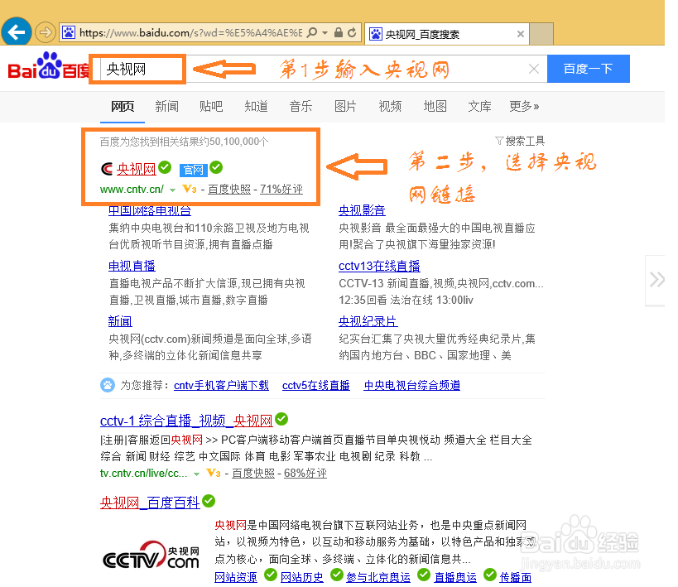Open the 网站资源 link
The image size is (678, 587).
pos(236,578)
